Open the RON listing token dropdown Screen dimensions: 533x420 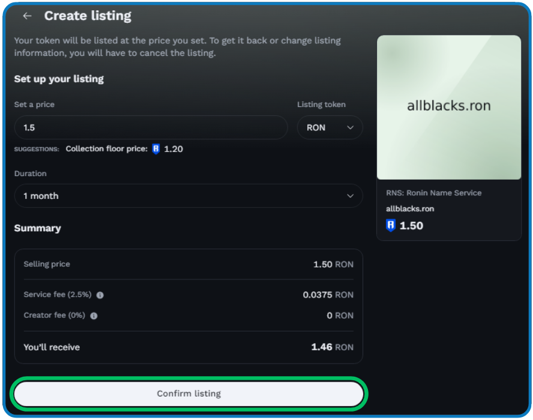click(330, 127)
